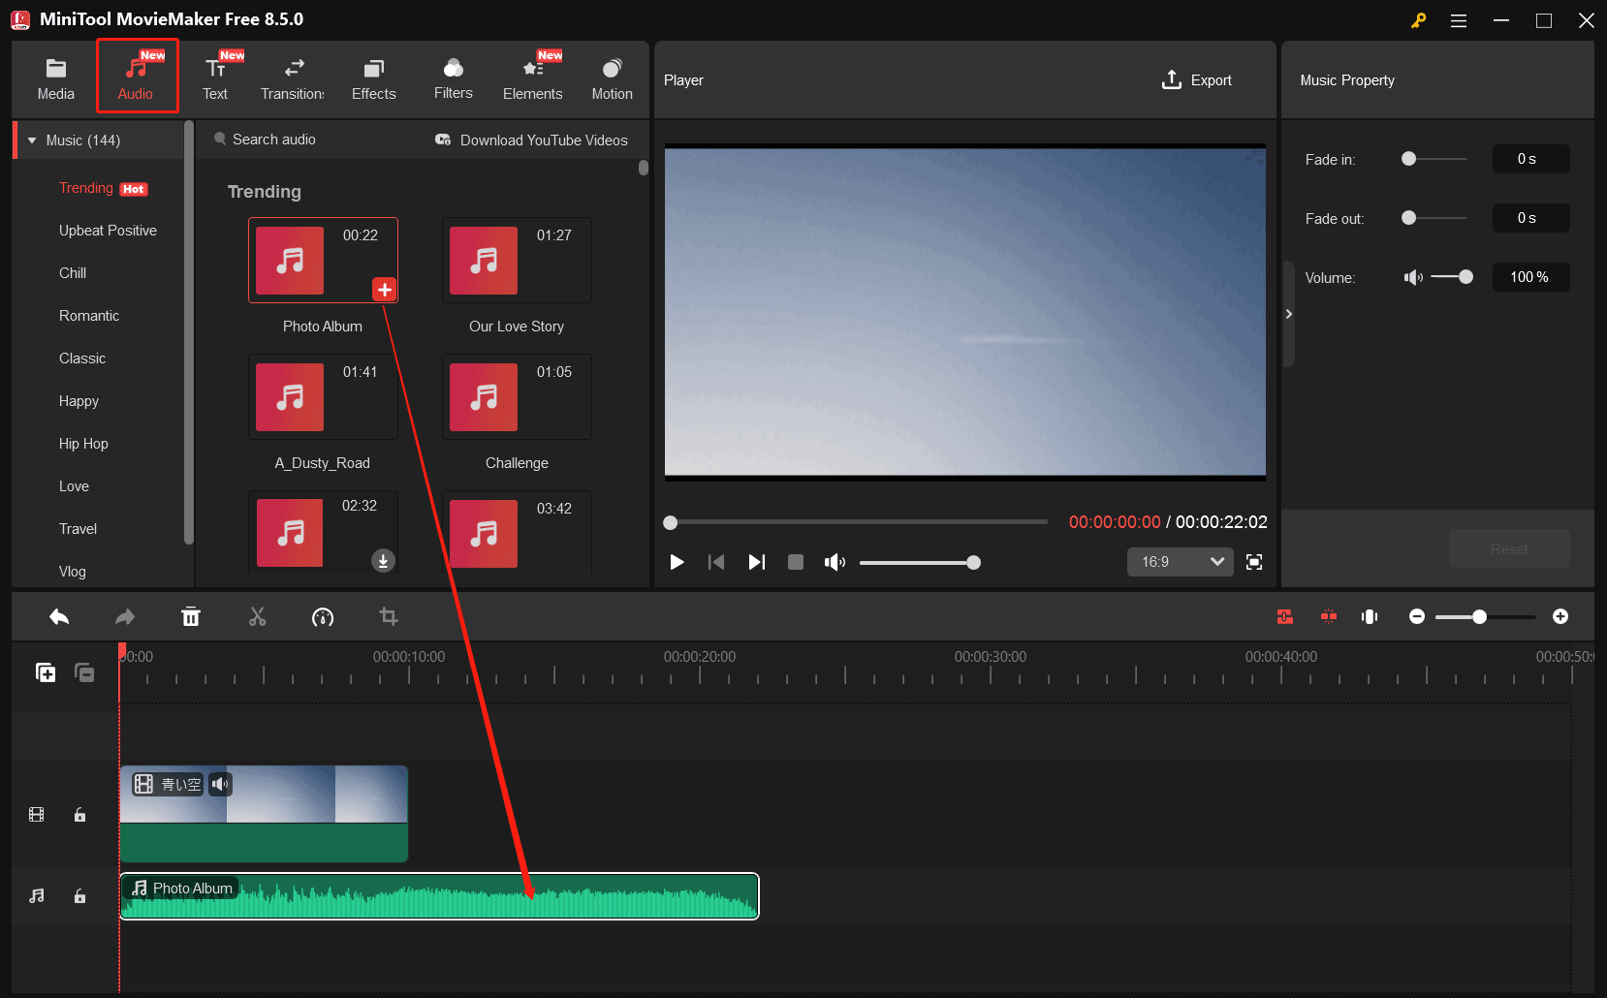Viewport: 1607px width, 998px height.
Task: Mute the 青い空 clip audio icon
Action: tap(220, 784)
